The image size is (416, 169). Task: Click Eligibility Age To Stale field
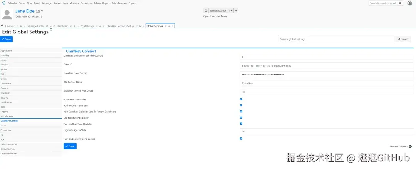(x=327, y=131)
